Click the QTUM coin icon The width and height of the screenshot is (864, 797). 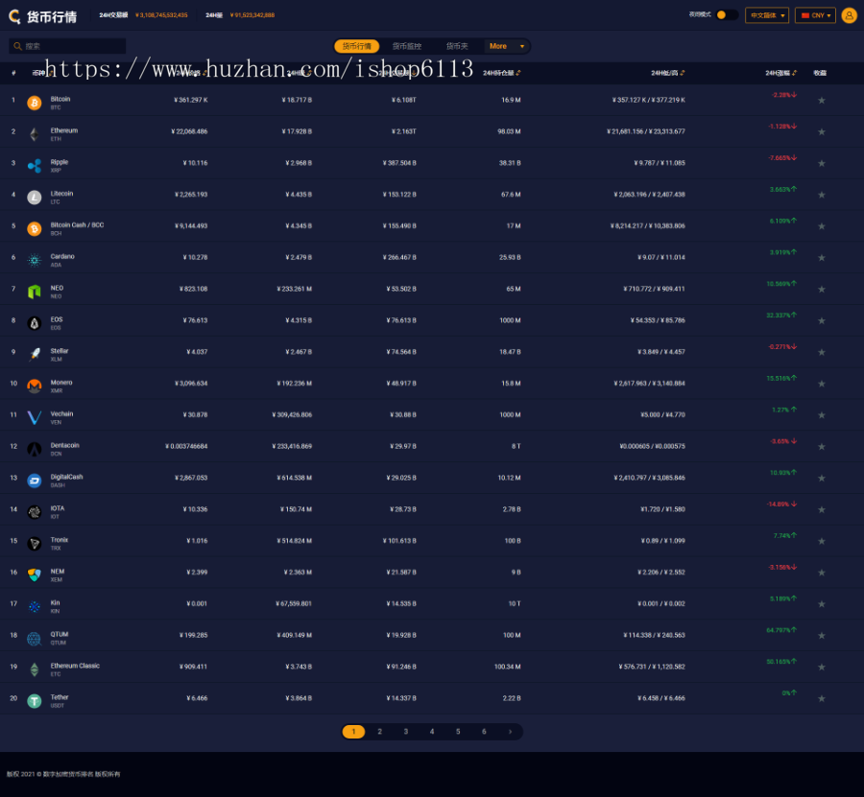[35, 638]
